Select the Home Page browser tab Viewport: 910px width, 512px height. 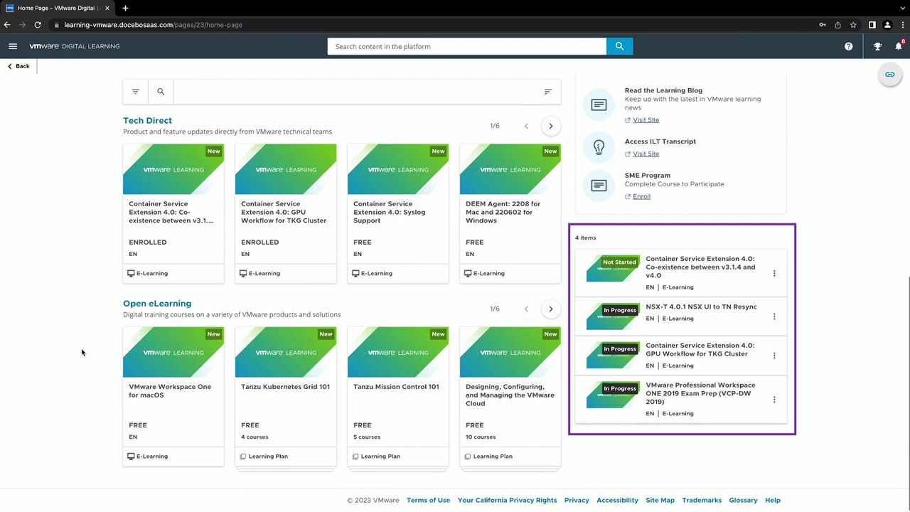(x=57, y=8)
